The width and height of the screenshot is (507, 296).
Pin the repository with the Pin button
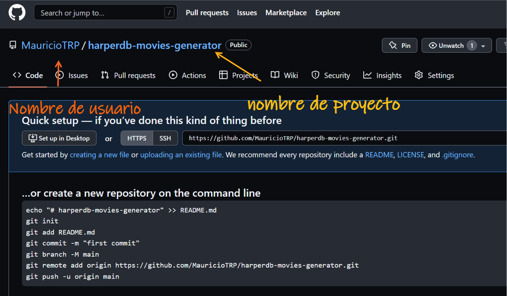pos(399,45)
